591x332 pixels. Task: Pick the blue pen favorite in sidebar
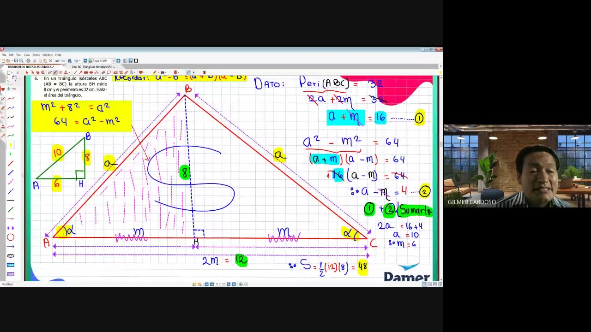click(11, 107)
